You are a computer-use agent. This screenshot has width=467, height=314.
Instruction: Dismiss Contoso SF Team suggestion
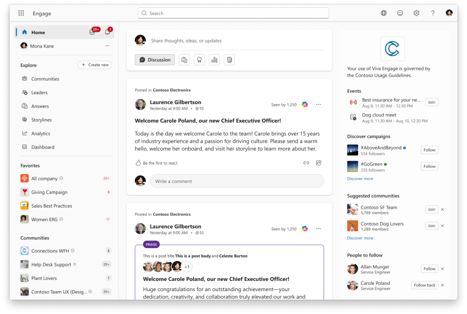click(x=443, y=209)
